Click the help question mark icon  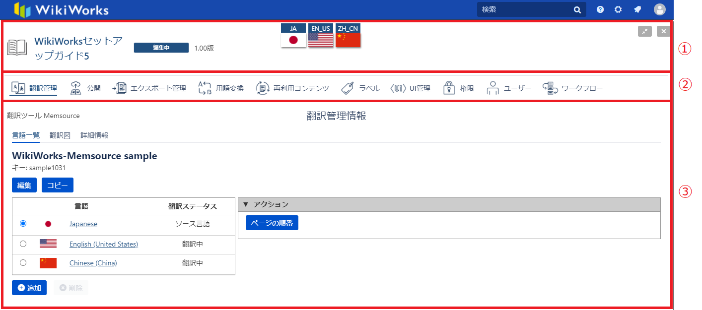pos(600,9)
